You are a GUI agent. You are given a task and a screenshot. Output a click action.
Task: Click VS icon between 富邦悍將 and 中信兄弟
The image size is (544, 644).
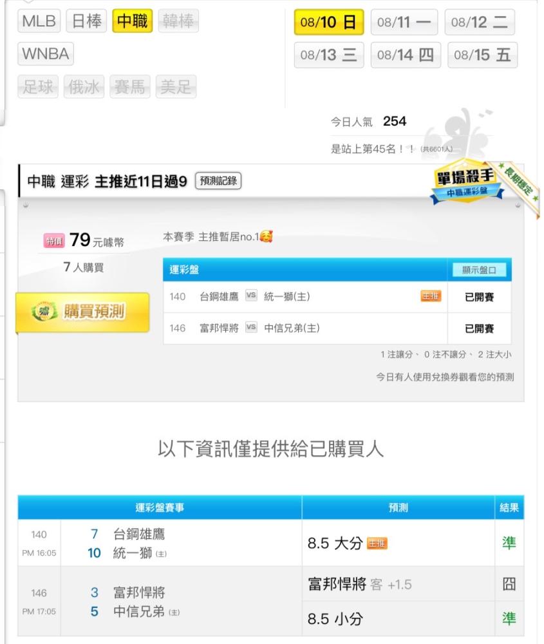pos(251,327)
